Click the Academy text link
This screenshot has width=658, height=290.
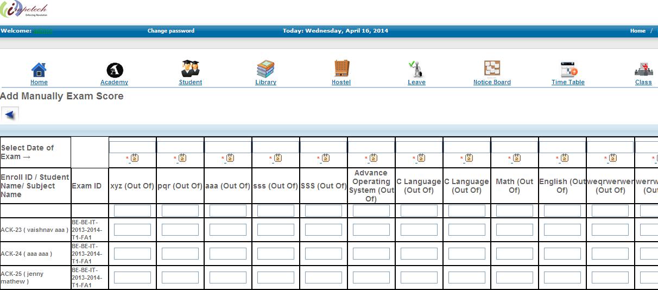tap(115, 83)
